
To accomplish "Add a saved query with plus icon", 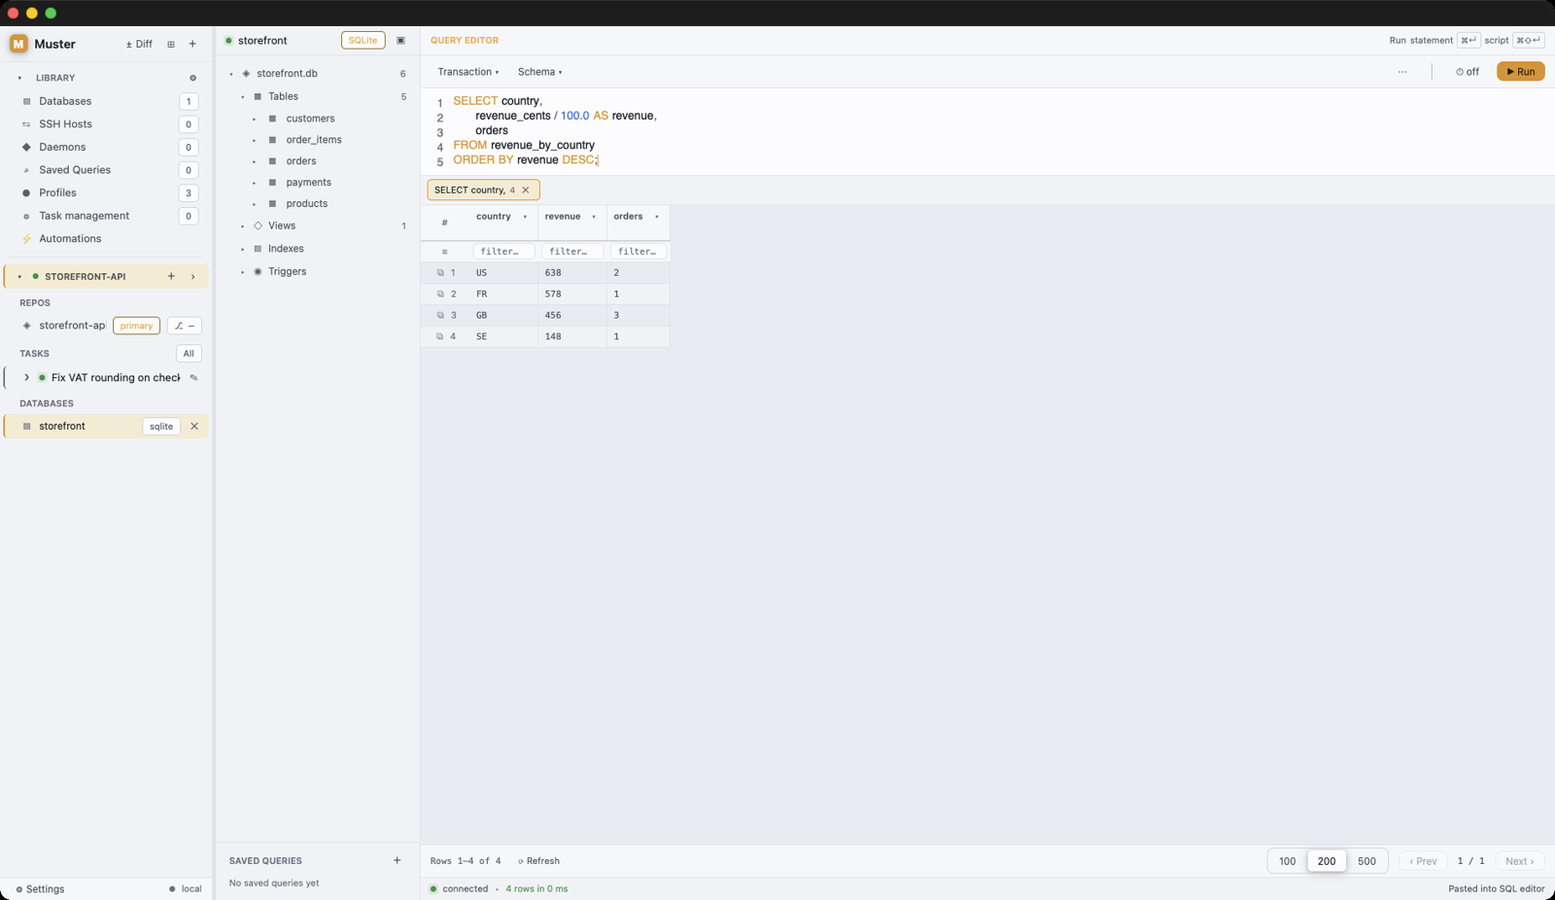I will 397,860.
